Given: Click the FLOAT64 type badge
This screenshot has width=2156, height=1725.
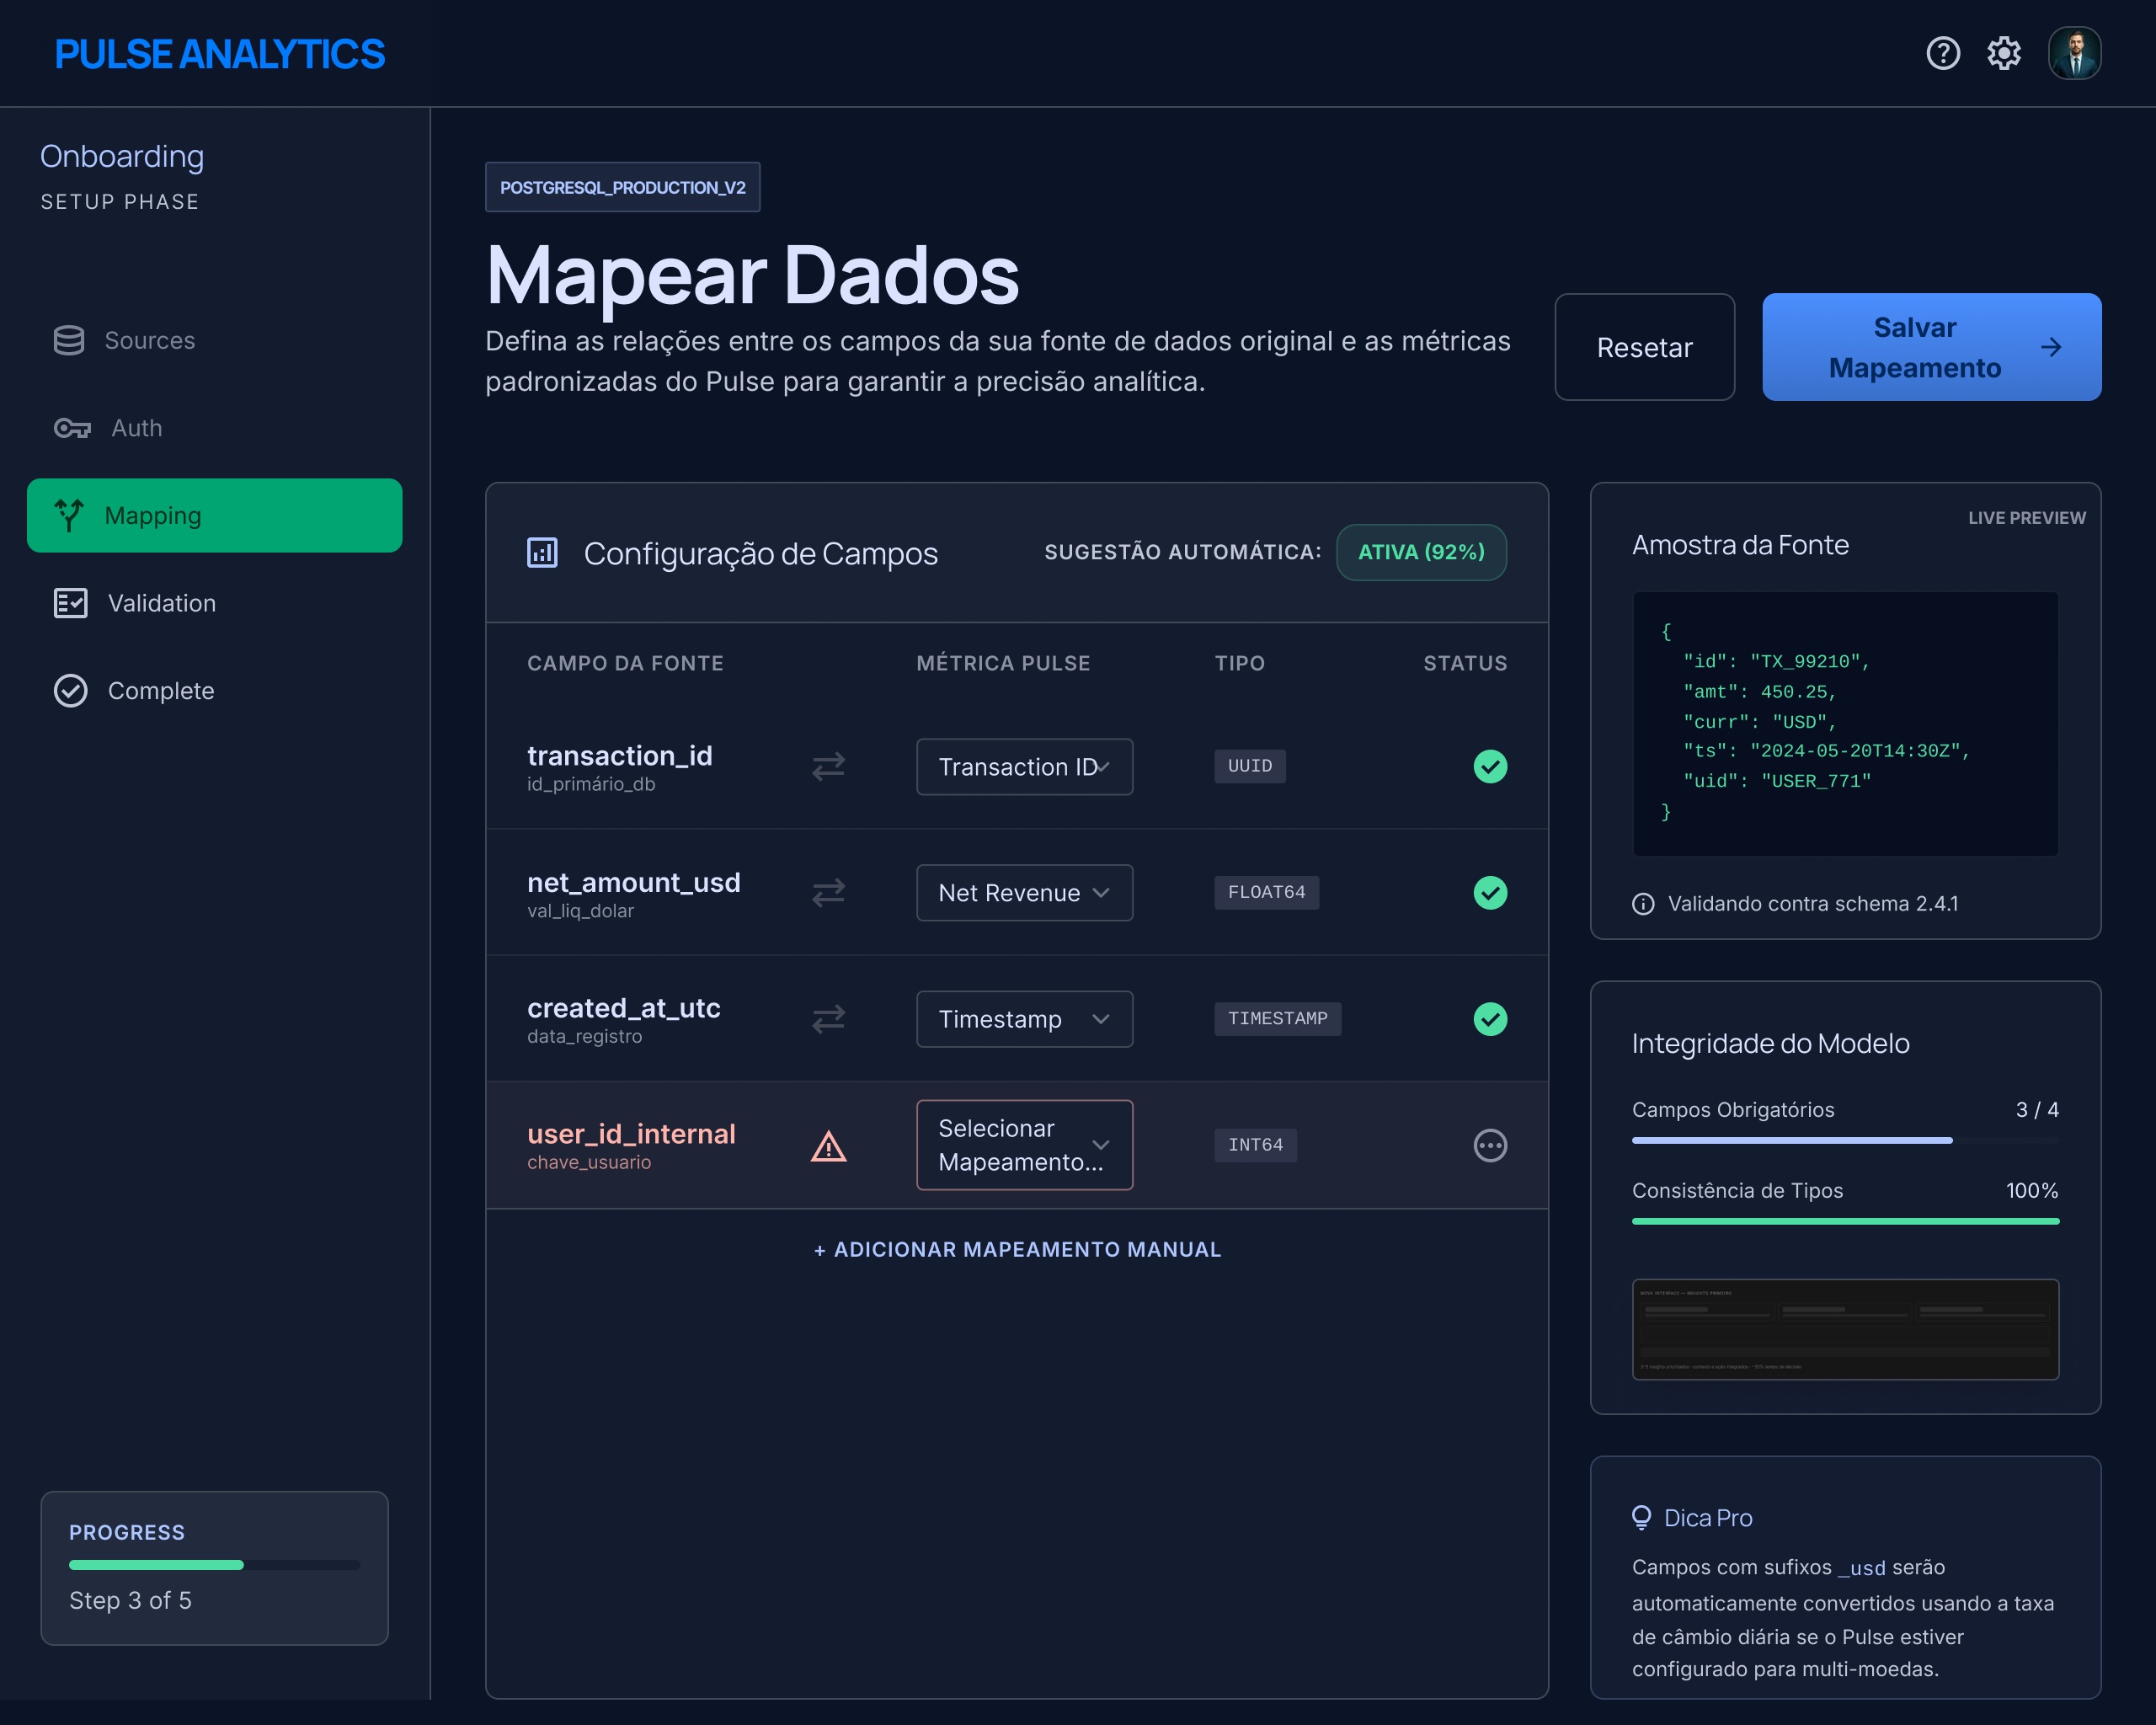Looking at the screenshot, I should click(1266, 892).
